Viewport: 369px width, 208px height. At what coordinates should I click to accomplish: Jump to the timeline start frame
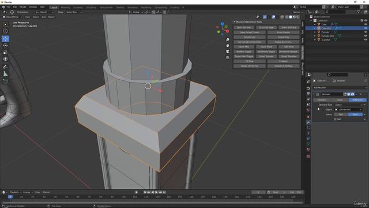pos(145,192)
